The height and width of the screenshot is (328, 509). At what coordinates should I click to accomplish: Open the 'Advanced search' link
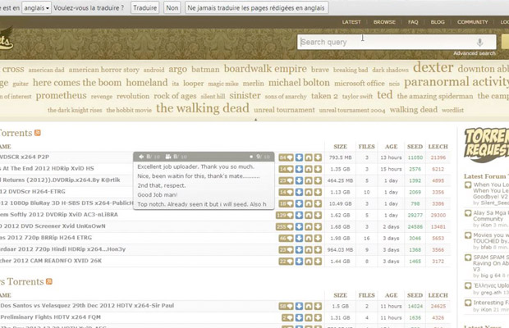click(475, 53)
